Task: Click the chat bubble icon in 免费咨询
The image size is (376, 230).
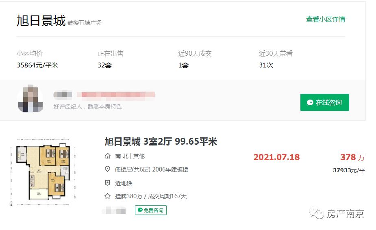Action: click(140, 210)
